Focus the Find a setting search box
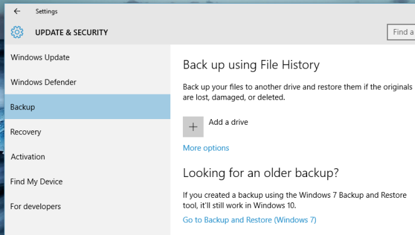 401,32
